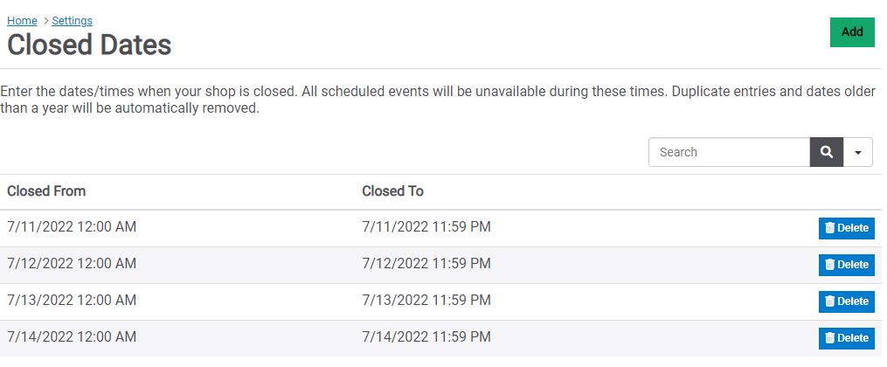
Task: Click the Closed Dates page heading
Action: click(89, 45)
